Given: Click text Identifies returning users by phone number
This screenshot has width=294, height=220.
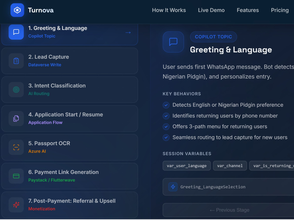Looking at the screenshot, I should pyautogui.click(x=225, y=116).
